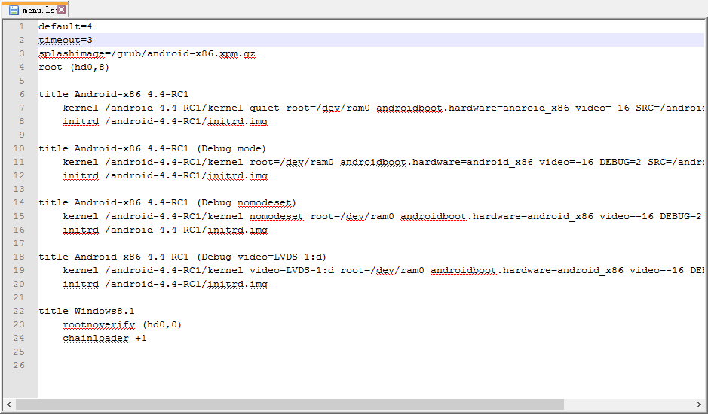This screenshot has height=414, width=708.
Task: Click title line '(Debug video=LVDS-1:d)'
Action: pyautogui.click(x=182, y=257)
